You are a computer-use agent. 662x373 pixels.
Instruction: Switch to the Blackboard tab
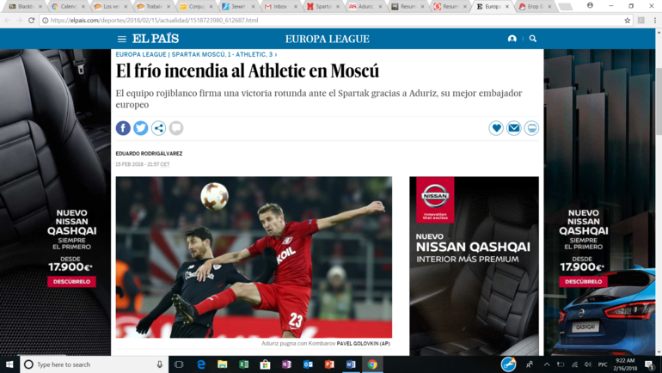tap(24, 6)
